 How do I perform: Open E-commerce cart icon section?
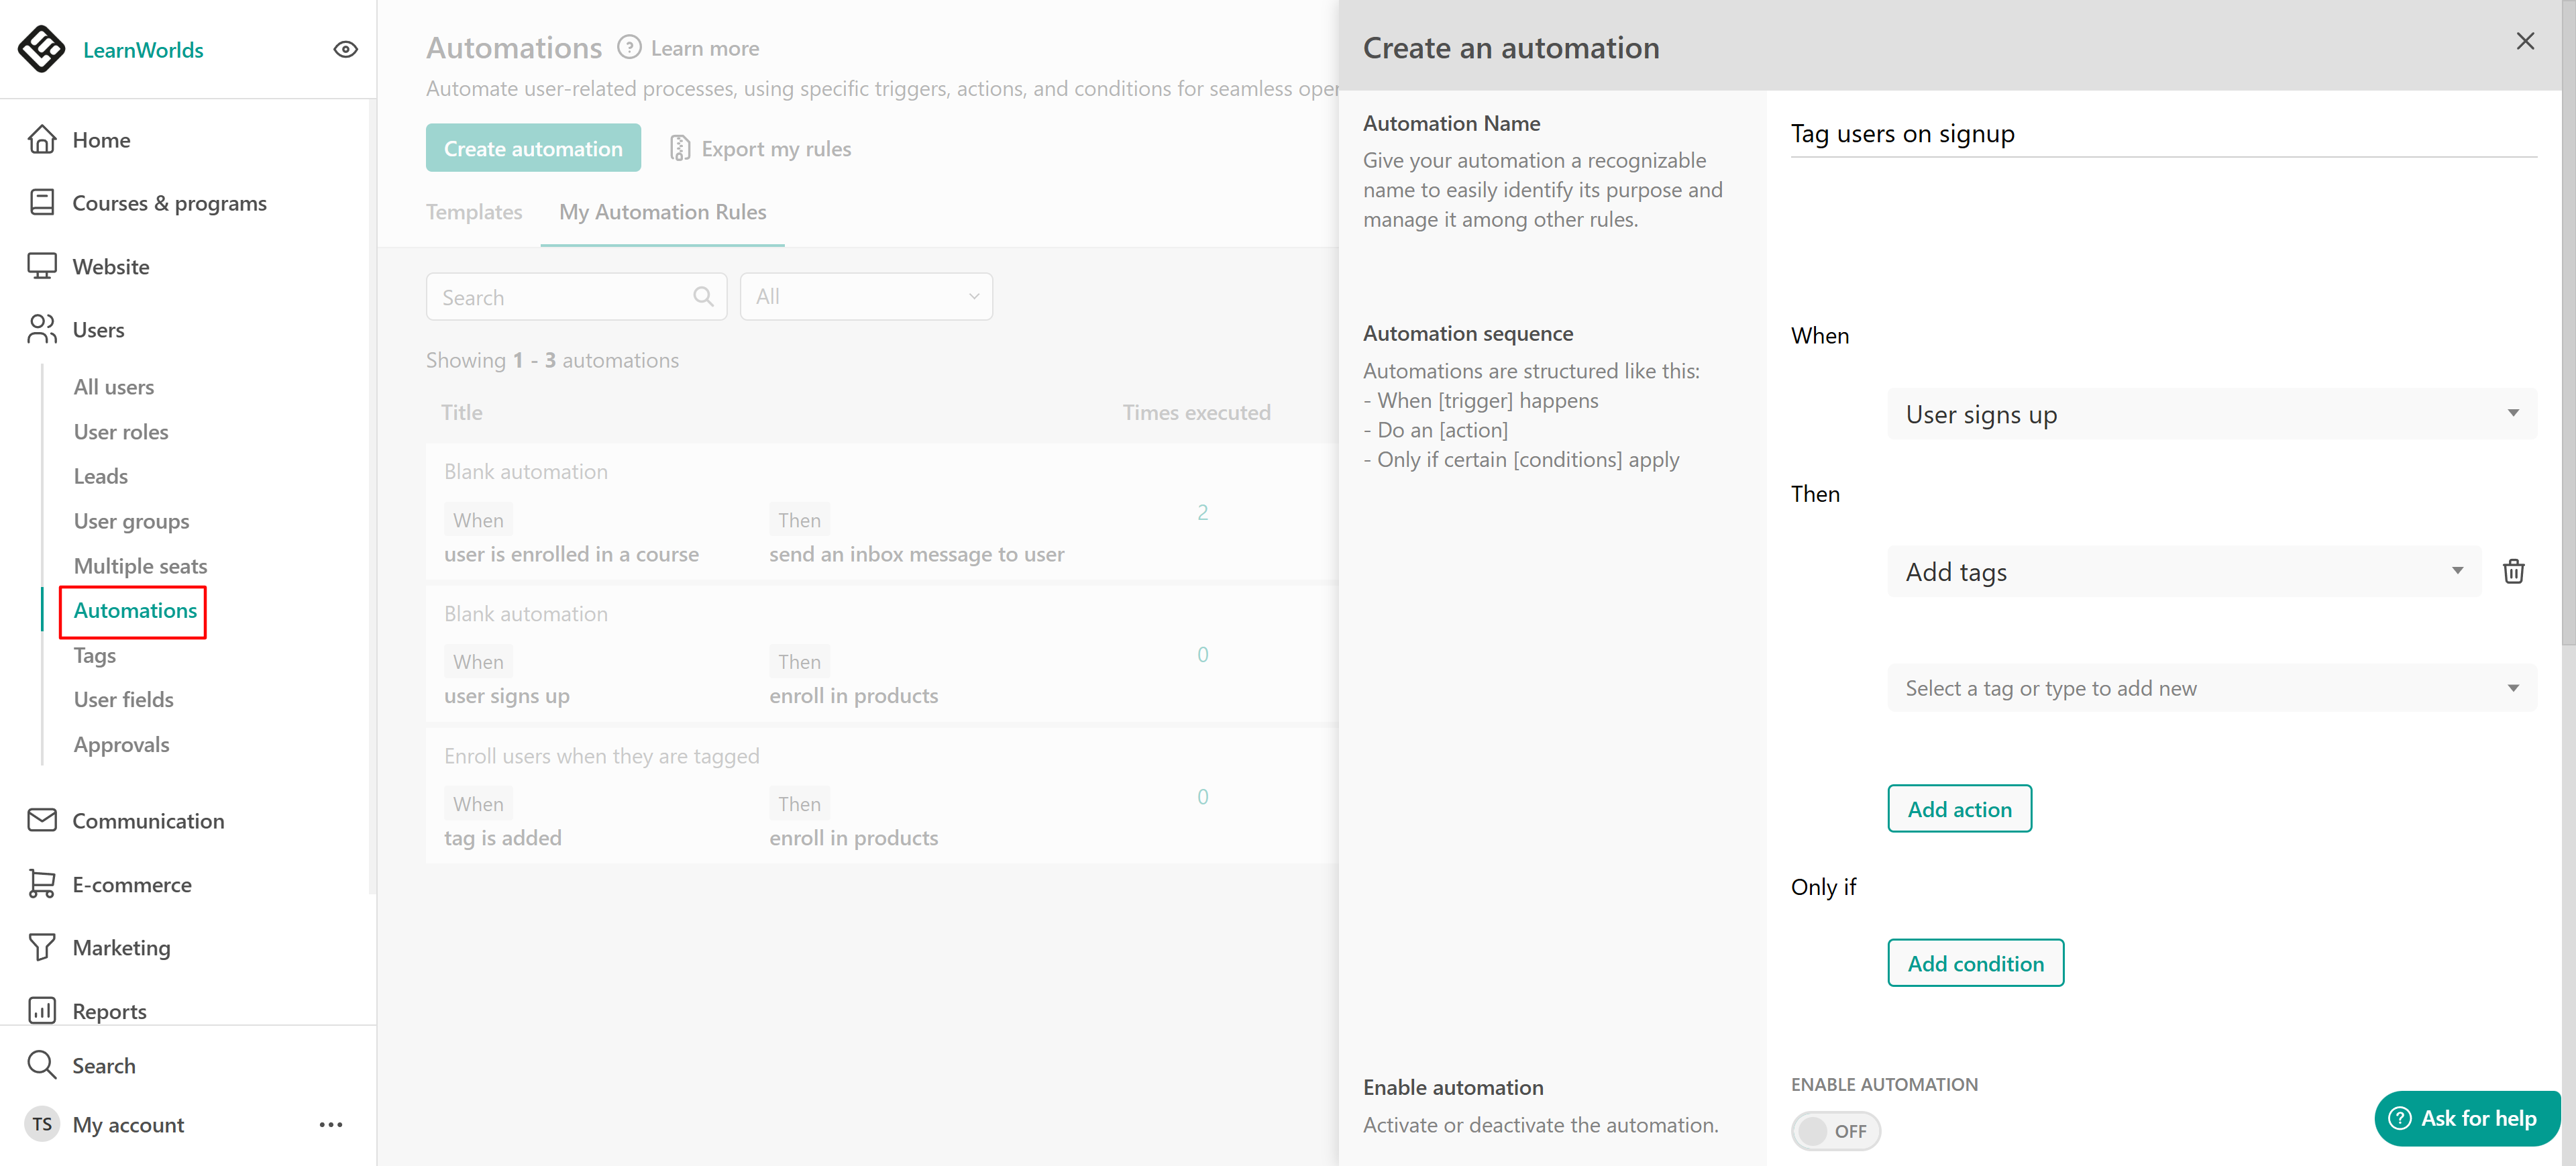point(42,884)
